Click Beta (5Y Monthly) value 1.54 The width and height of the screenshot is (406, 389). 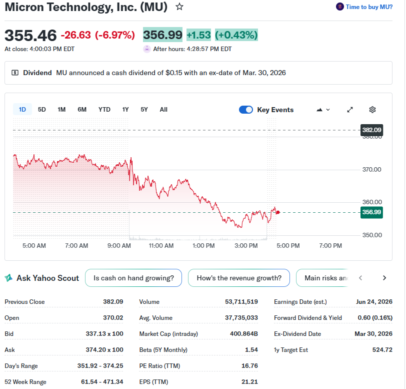tap(251, 350)
